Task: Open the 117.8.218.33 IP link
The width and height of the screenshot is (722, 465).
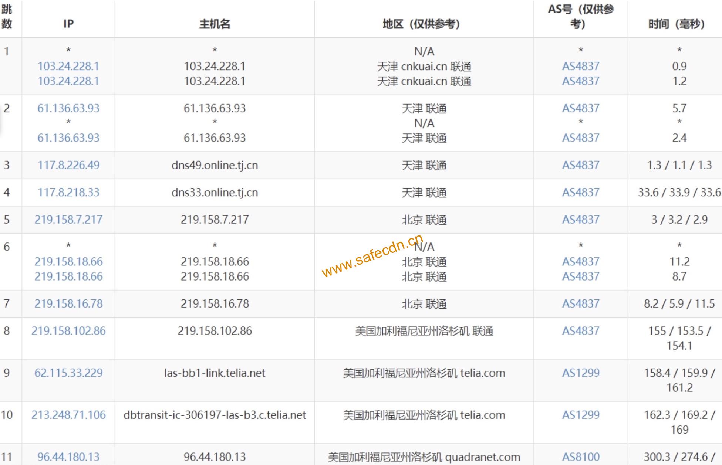Action: click(x=68, y=192)
